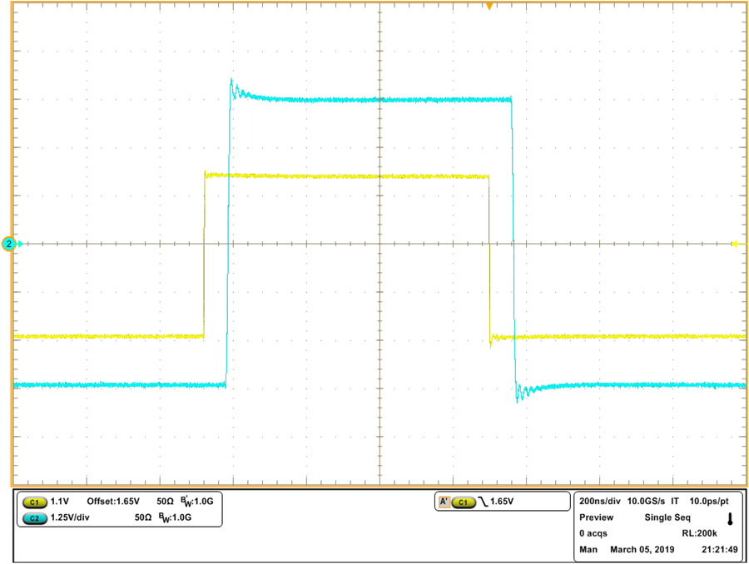The height and width of the screenshot is (564, 749).
Task: Open the 200ns/div horizontal scale setting
Action: click(x=598, y=501)
